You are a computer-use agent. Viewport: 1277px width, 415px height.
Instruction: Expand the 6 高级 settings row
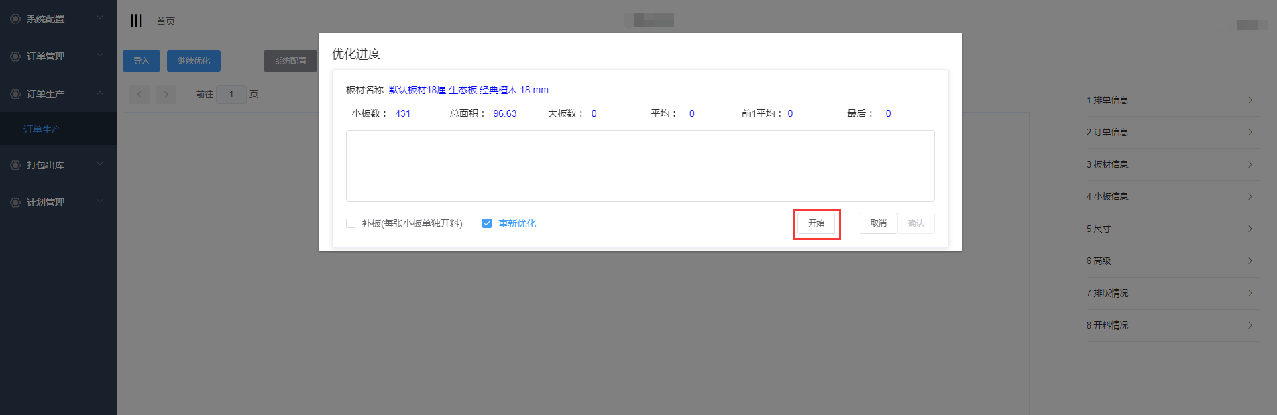point(1172,261)
